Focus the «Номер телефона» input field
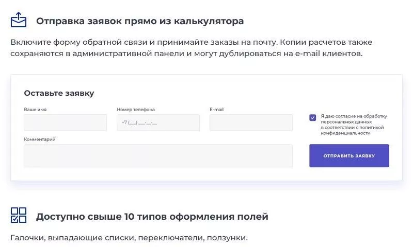This screenshot has width=413, height=247. click(x=158, y=122)
